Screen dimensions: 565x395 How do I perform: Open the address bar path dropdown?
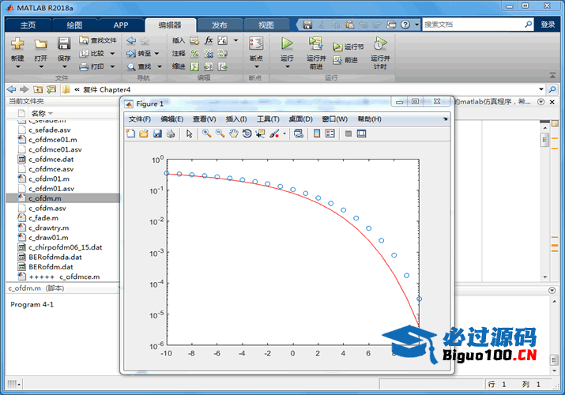[541, 89]
